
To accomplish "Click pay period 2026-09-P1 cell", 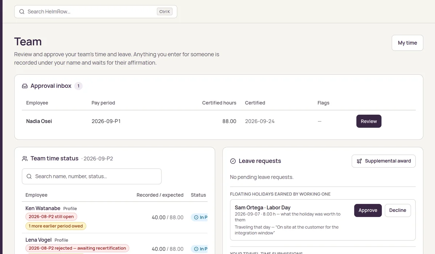I will (x=106, y=121).
